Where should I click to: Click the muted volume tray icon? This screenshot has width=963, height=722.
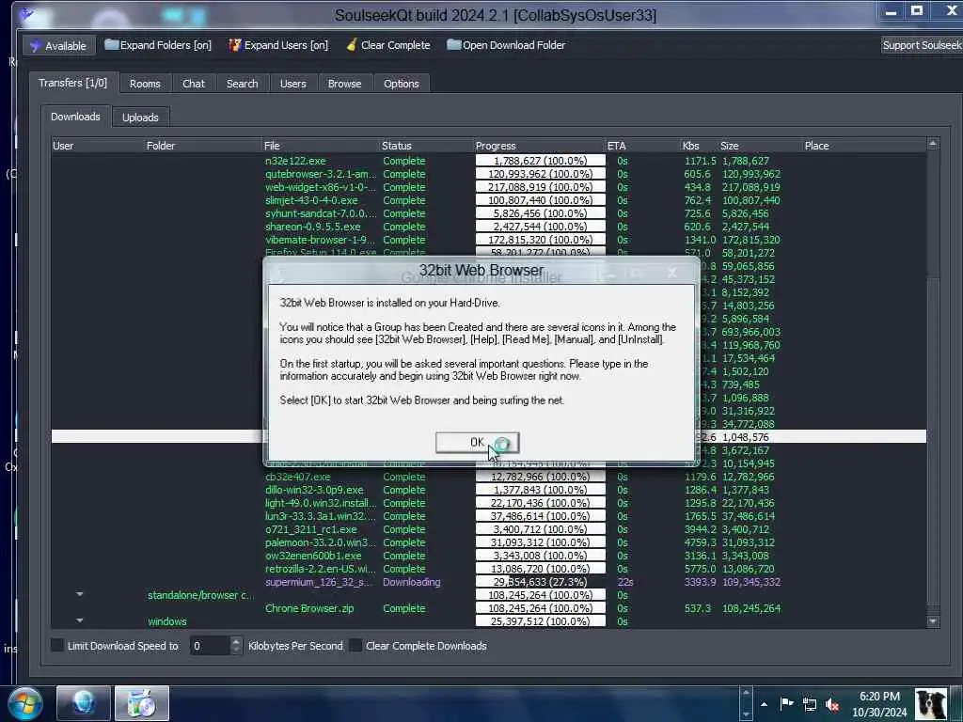point(833,704)
